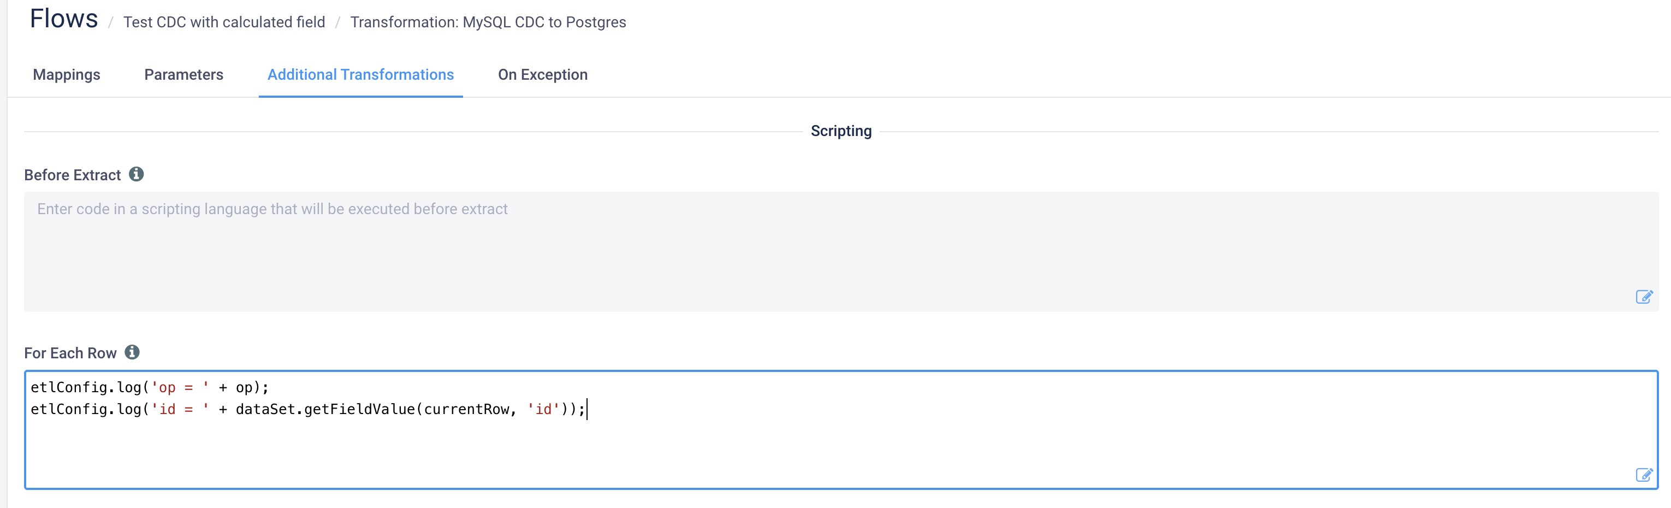Click the Before Extract info icon
Image resolution: width=1671 pixels, height=508 pixels.
tap(136, 175)
